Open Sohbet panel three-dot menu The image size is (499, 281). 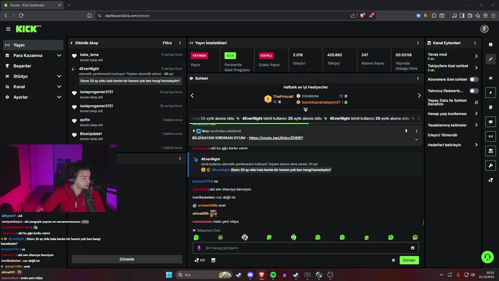(418, 78)
